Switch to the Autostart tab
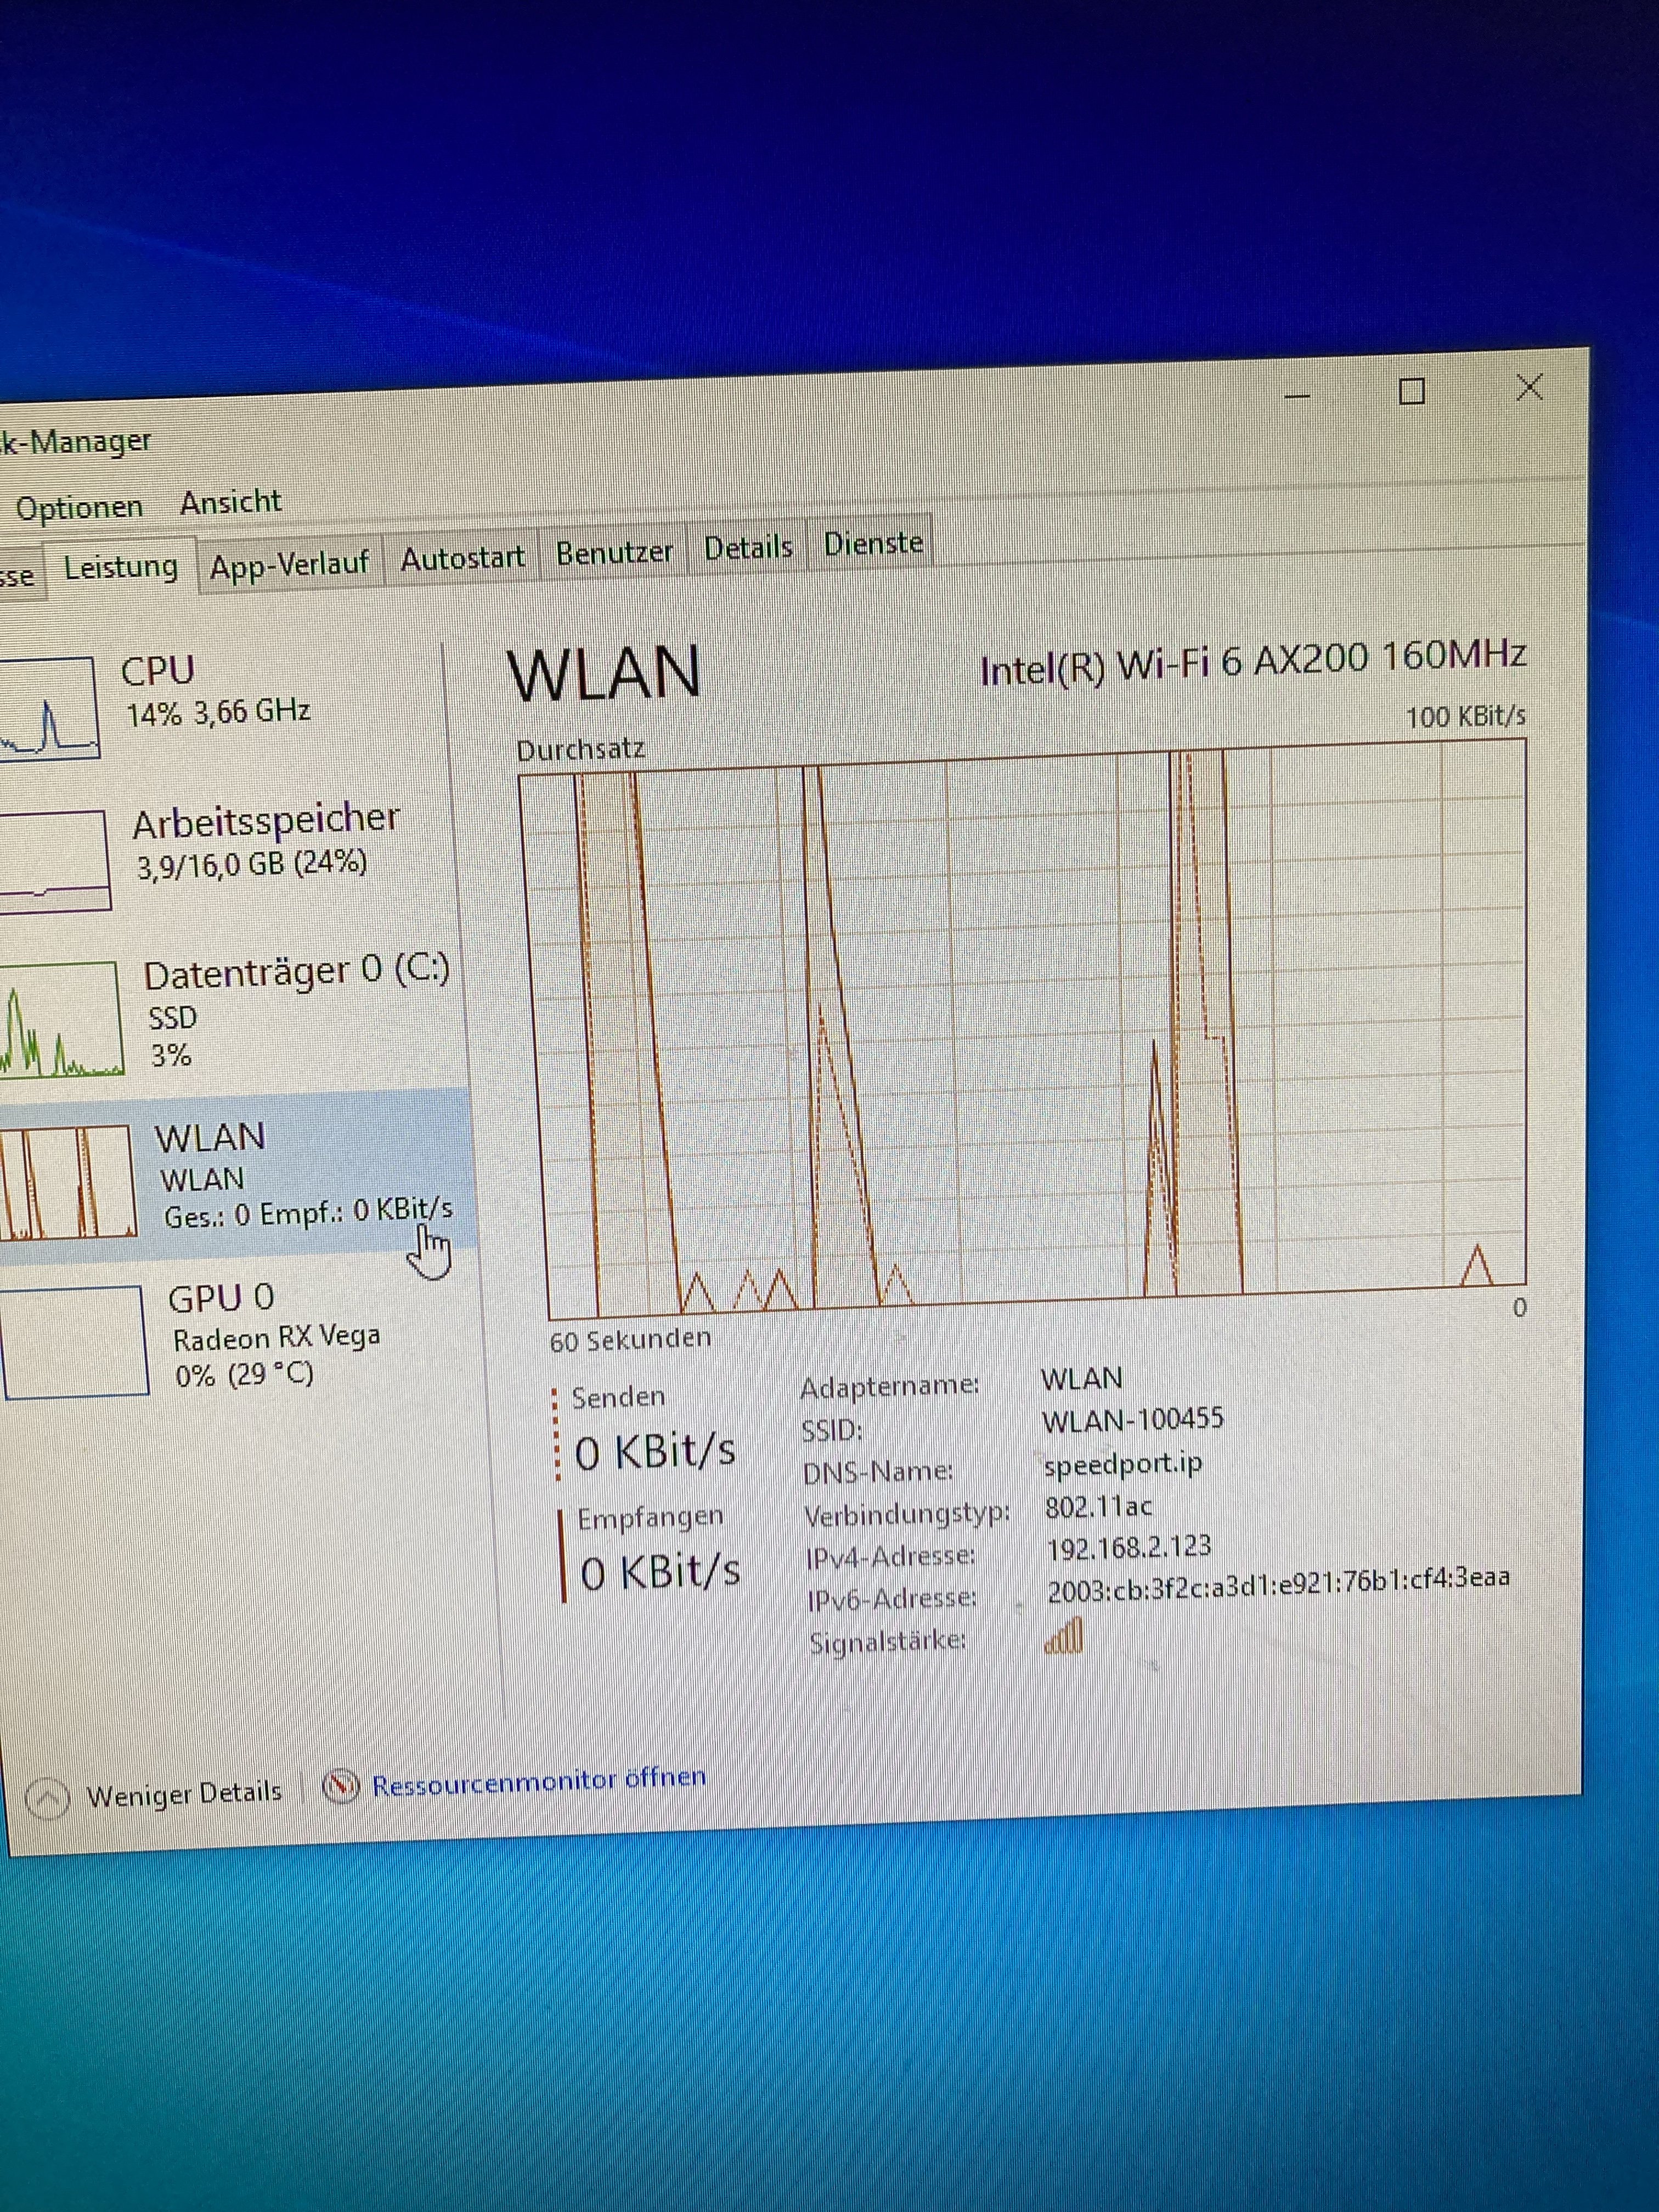The width and height of the screenshot is (1659, 2212). [462, 558]
